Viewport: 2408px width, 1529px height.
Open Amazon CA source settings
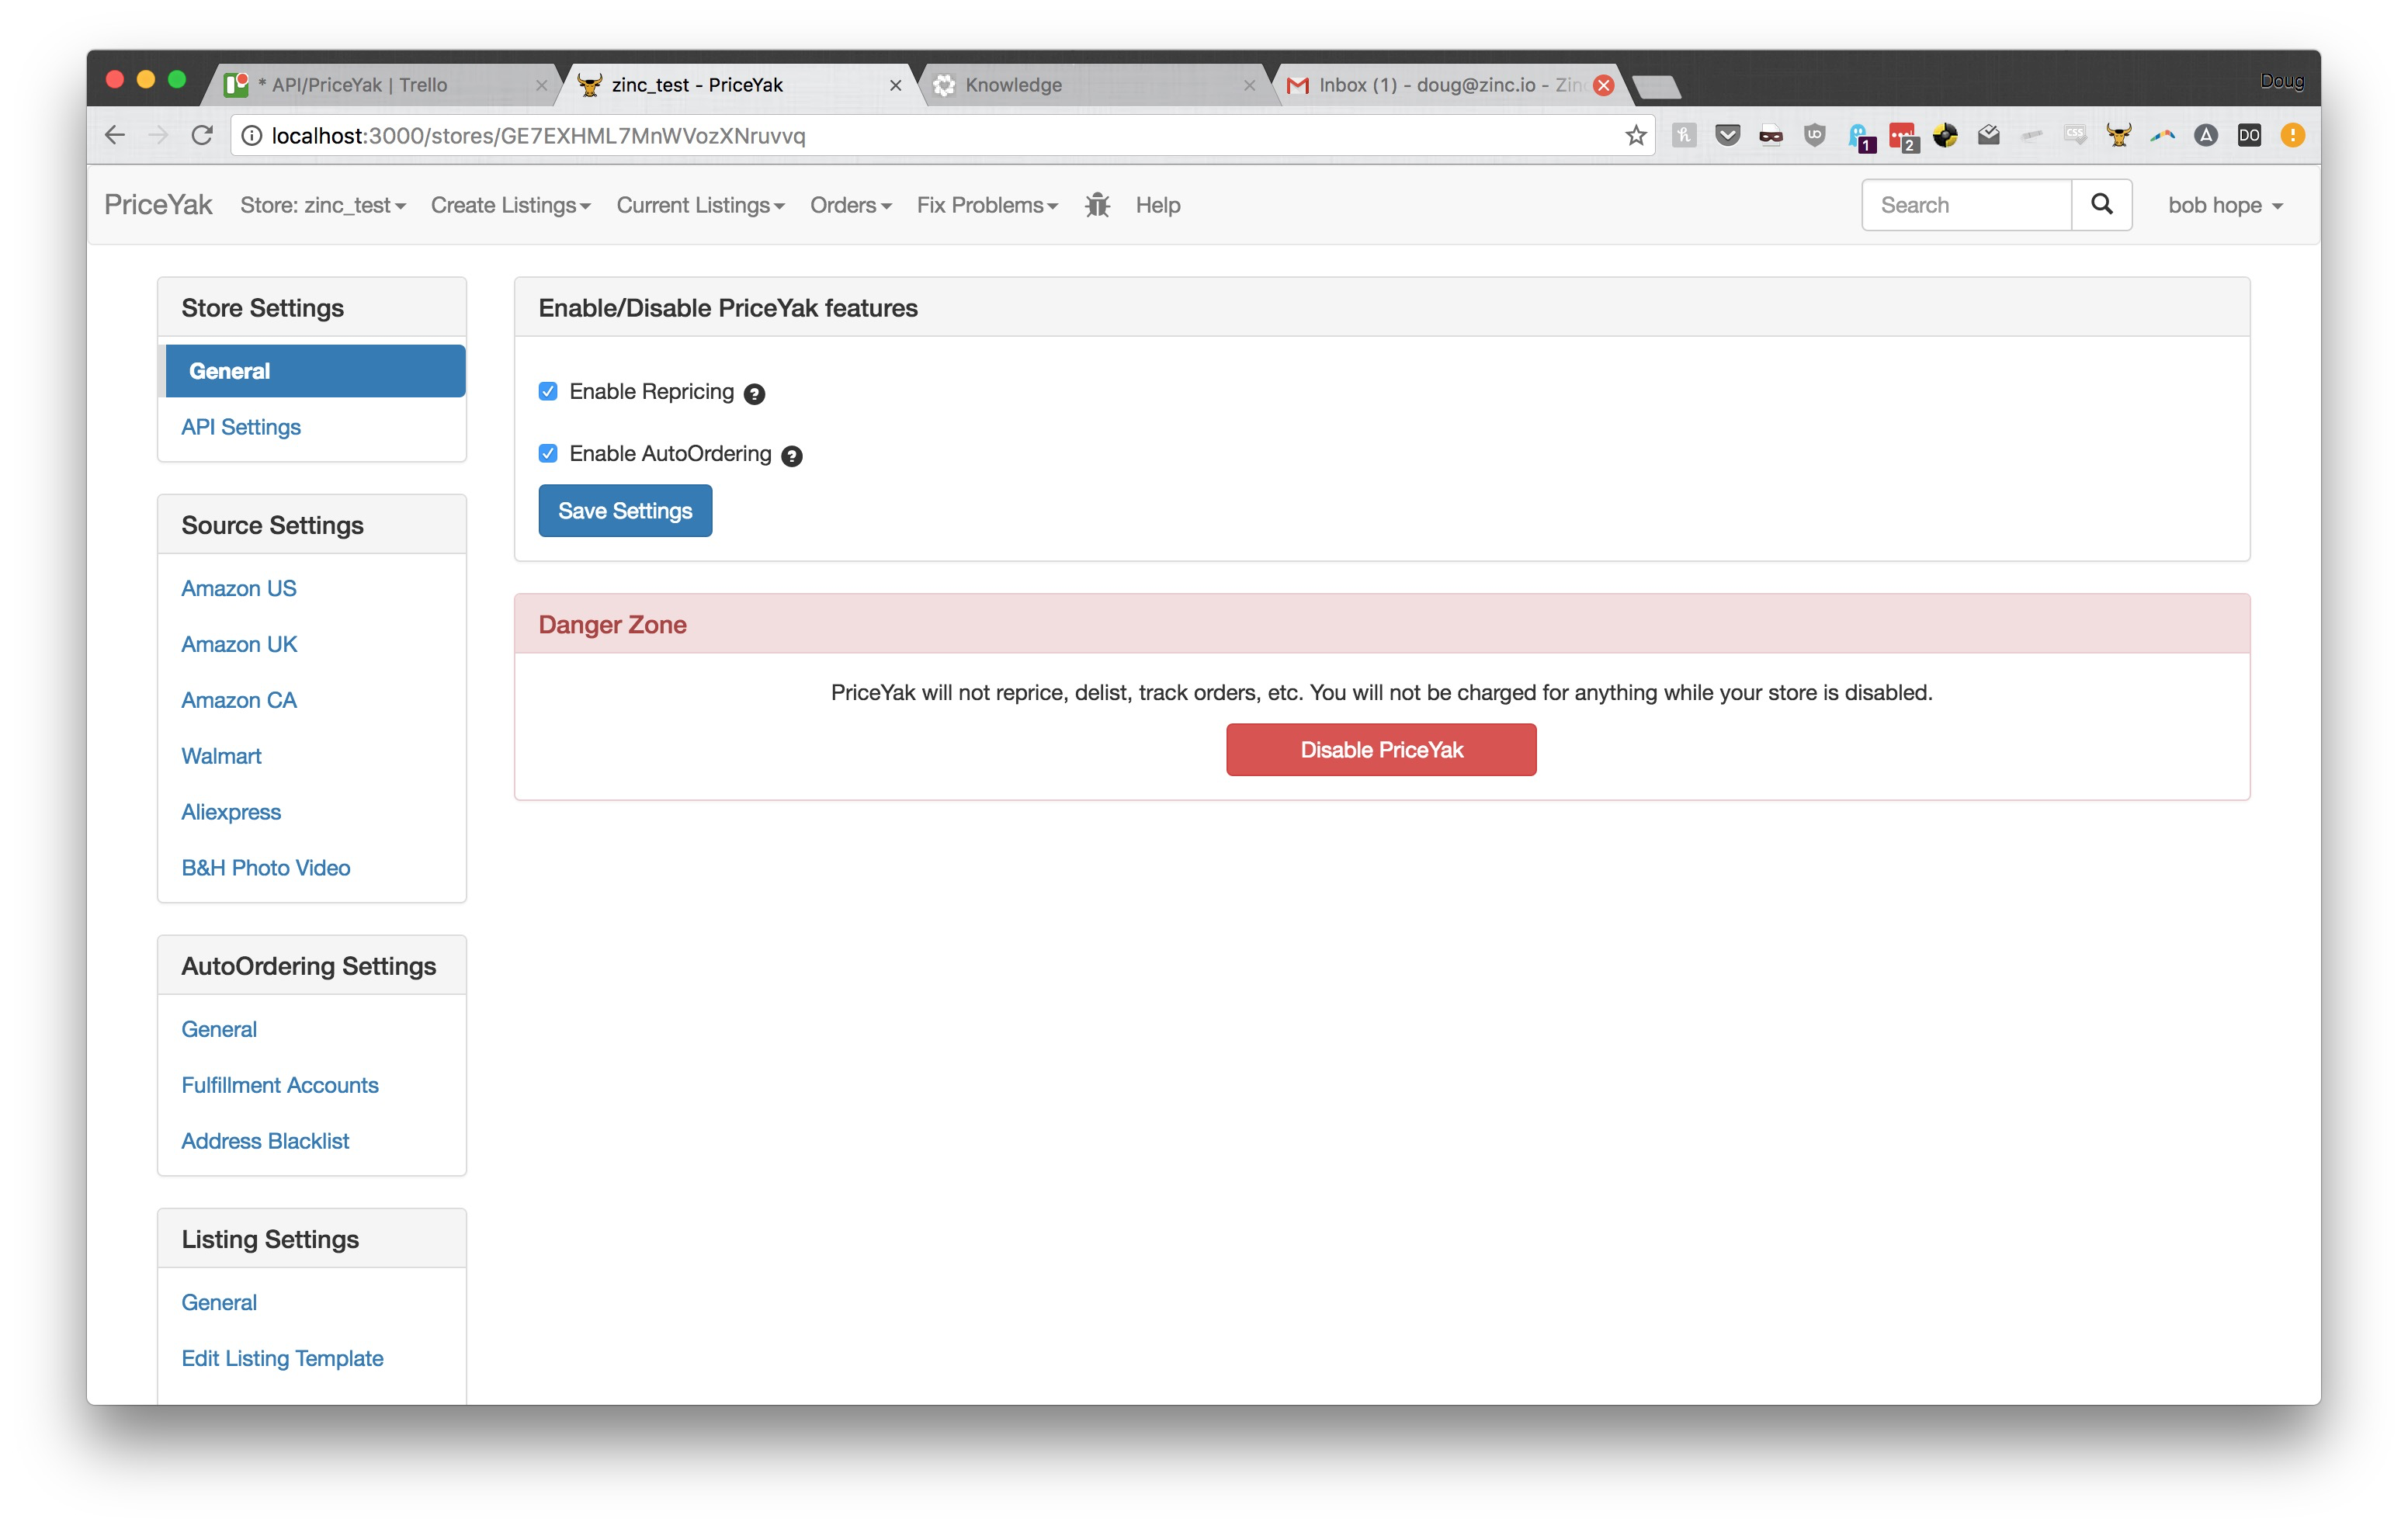point(239,701)
